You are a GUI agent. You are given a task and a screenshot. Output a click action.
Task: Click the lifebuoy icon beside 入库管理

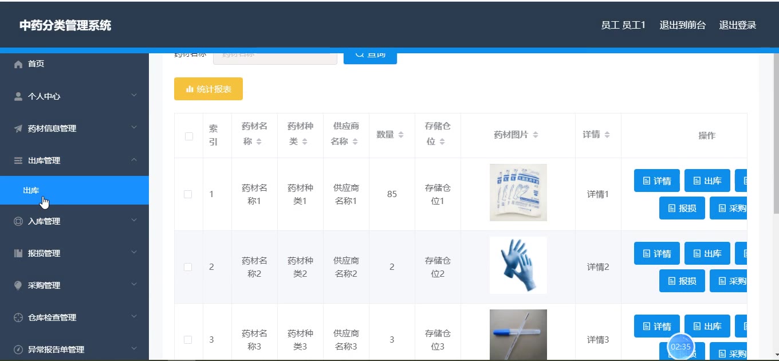[18, 221]
